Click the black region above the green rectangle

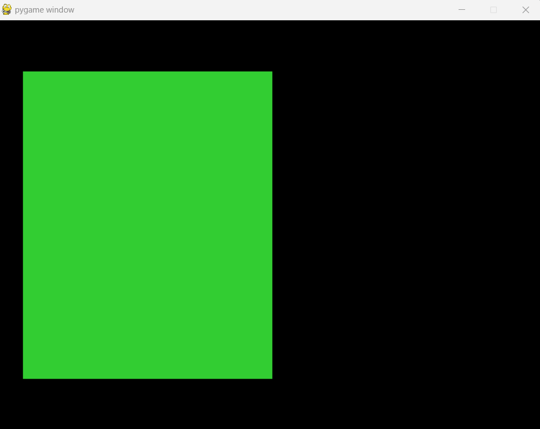click(148, 44)
